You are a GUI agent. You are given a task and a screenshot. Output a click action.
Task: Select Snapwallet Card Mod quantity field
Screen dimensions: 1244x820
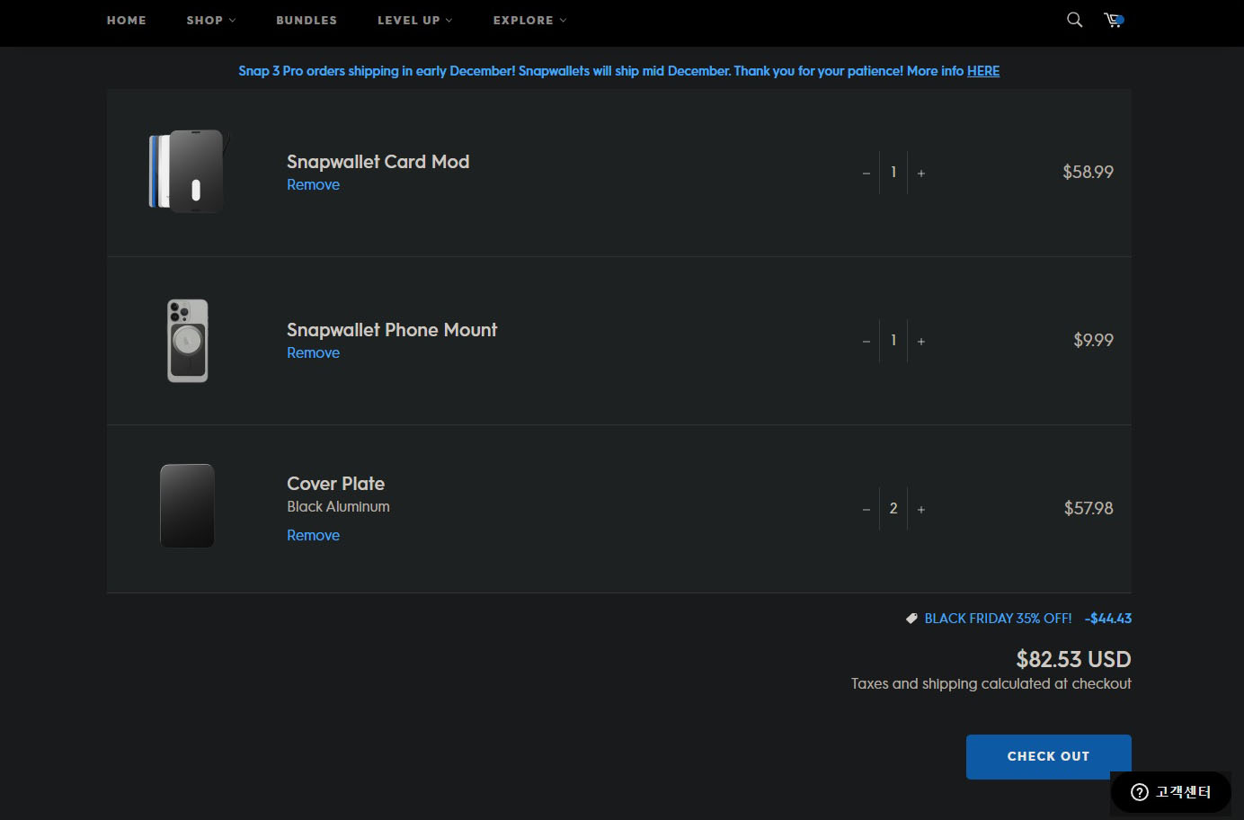click(x=893, y=173)
